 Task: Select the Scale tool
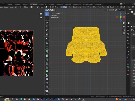[x=47, y=30]
